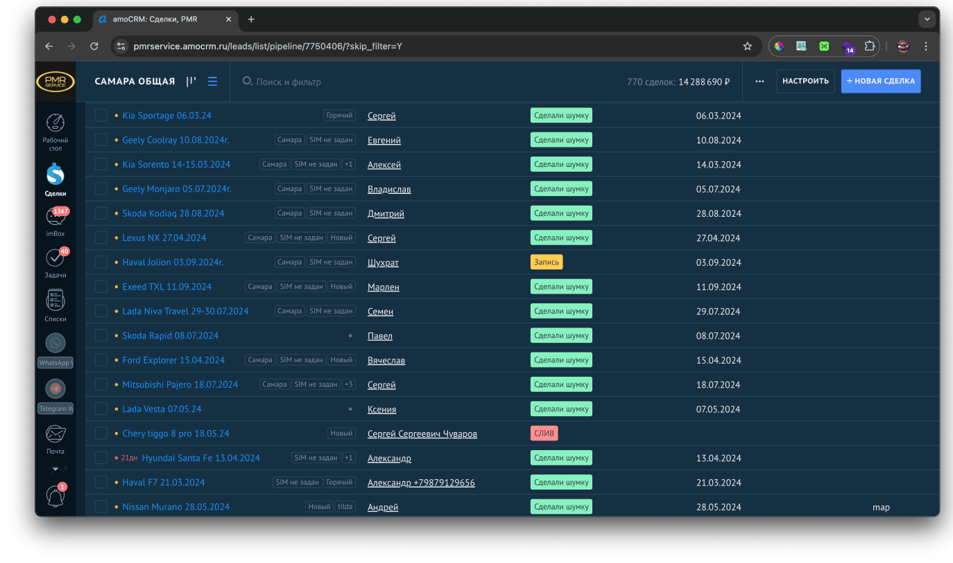
Task: Open the Сделки section in sidebar
Action: (x=55, y=180)
